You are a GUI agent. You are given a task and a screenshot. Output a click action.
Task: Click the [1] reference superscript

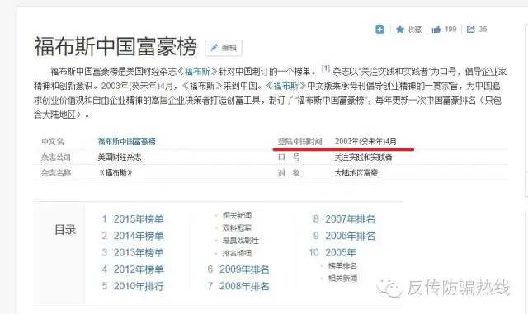point(326,68)
